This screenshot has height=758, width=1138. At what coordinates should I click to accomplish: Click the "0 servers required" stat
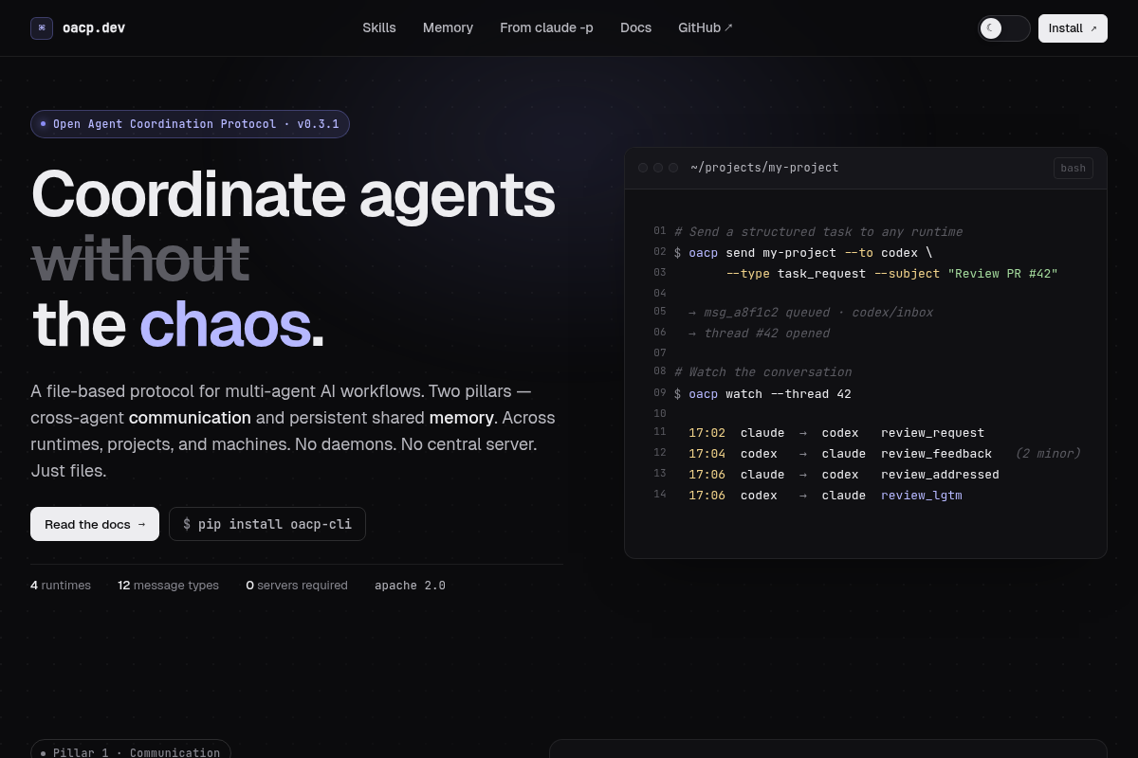[x=297, y=586]
